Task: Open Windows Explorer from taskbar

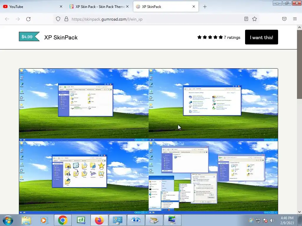Action: [26, 220]
